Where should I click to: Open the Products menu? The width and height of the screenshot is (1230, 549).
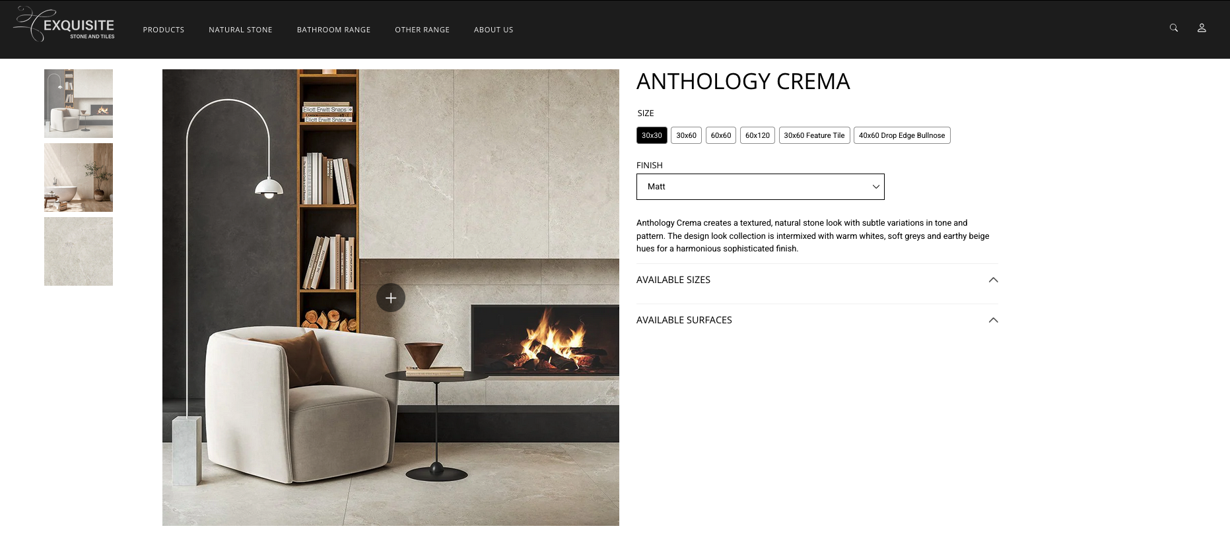pyautogui.click(x=164, y=30)
